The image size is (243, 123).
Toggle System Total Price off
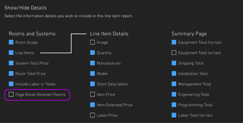[11, 63]
